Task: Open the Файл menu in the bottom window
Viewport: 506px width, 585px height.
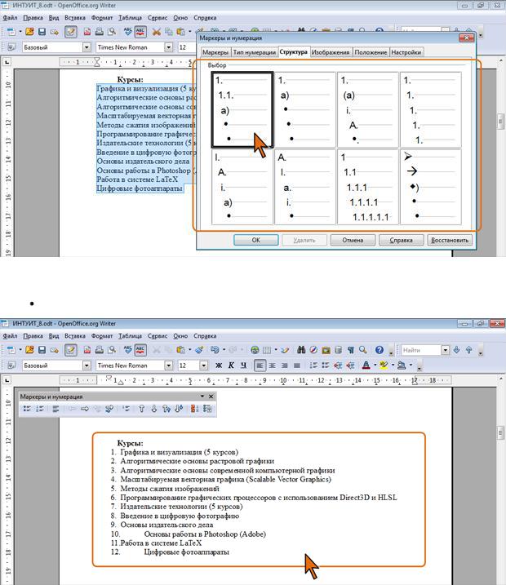Action: click(x=10, y=336)
